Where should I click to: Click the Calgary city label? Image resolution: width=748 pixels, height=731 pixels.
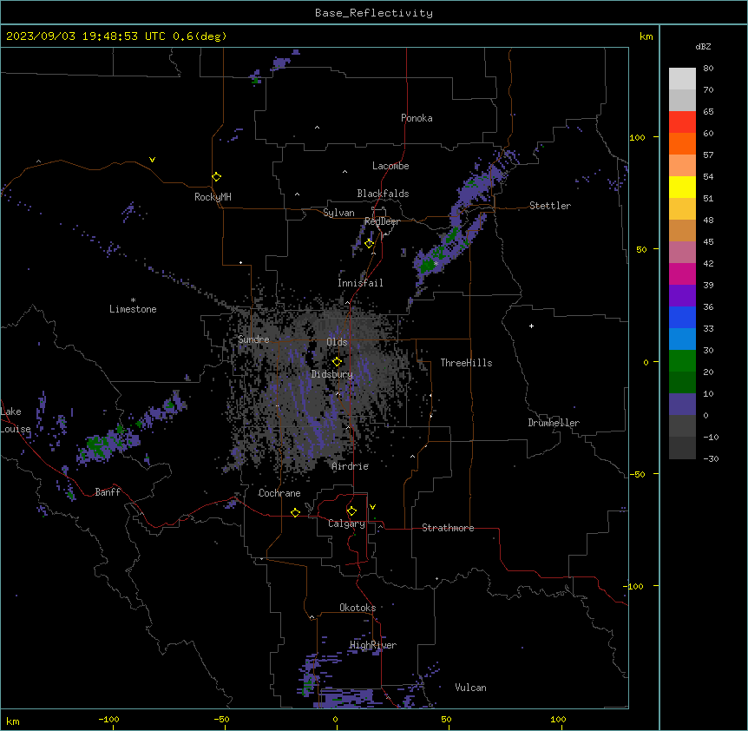pyautogui.click(x=346, y=524)
